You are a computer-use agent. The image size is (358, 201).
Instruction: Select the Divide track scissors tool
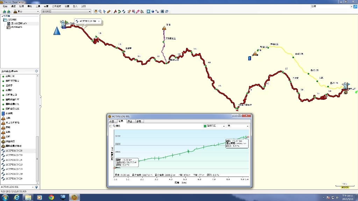tap(142, 12)
